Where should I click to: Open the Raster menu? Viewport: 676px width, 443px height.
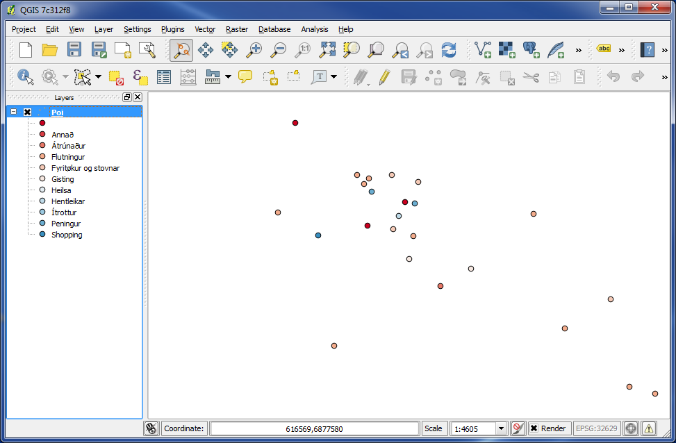point(237,29)
